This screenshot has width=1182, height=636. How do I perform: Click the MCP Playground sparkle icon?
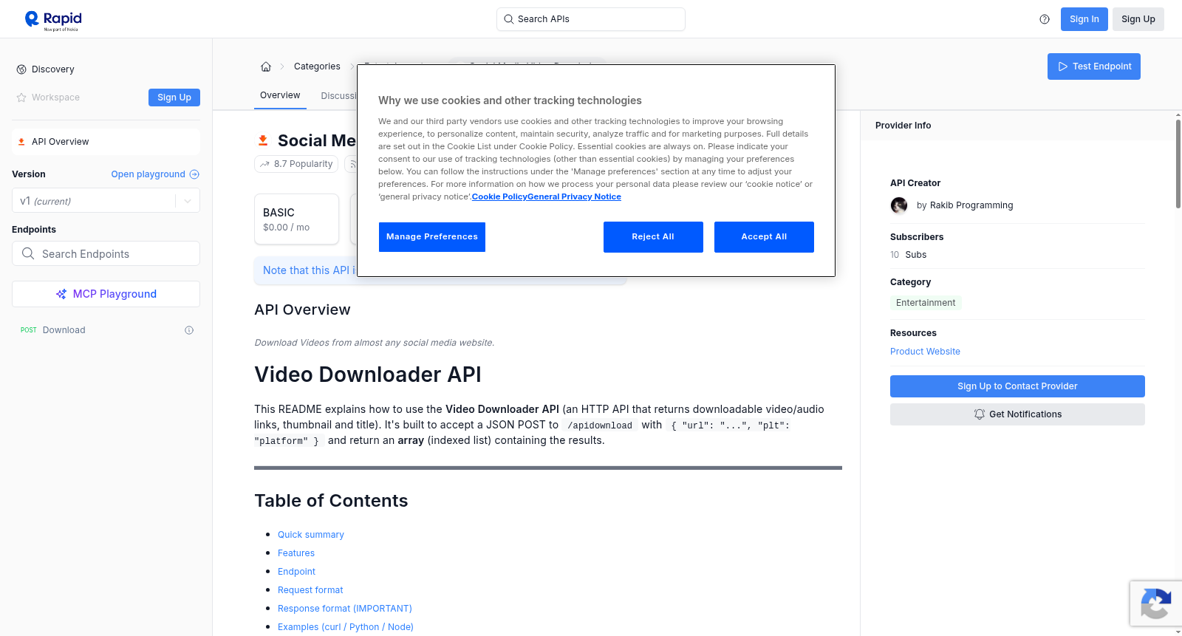(x=61, y=294)
